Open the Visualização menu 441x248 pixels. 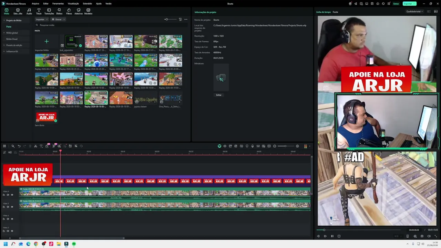tap(73, 4)
